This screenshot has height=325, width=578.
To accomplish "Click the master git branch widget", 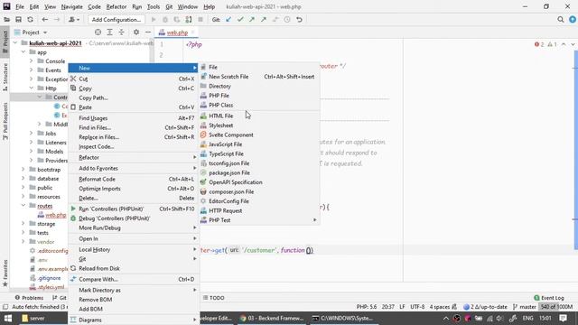I will click(x=525, y=307).
